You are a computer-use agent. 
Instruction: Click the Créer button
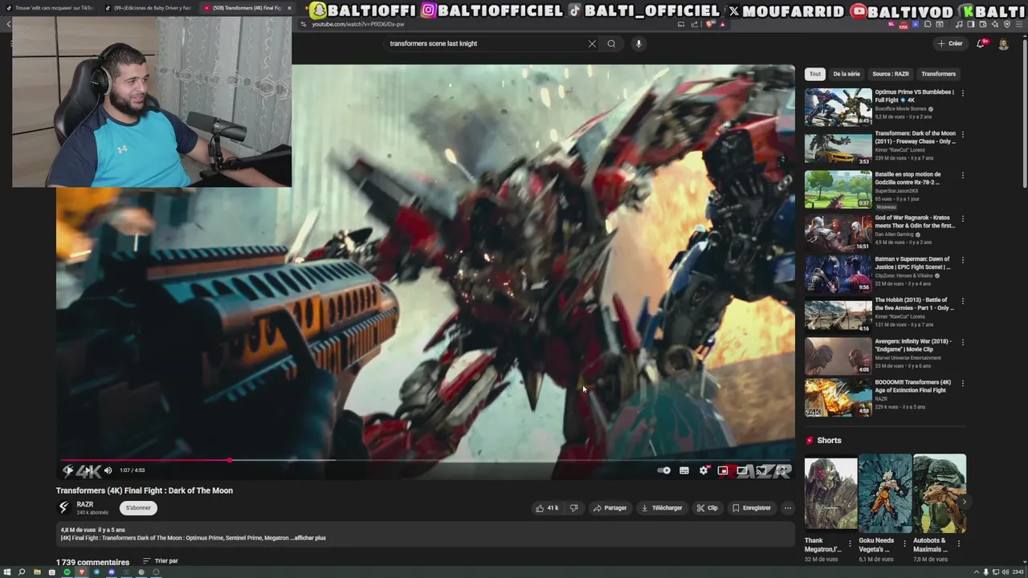(x=949, y=43)
